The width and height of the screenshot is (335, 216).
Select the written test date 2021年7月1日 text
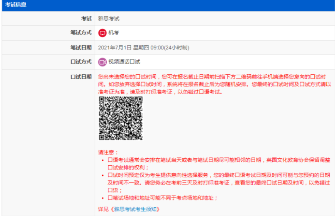tap(115, 47)
